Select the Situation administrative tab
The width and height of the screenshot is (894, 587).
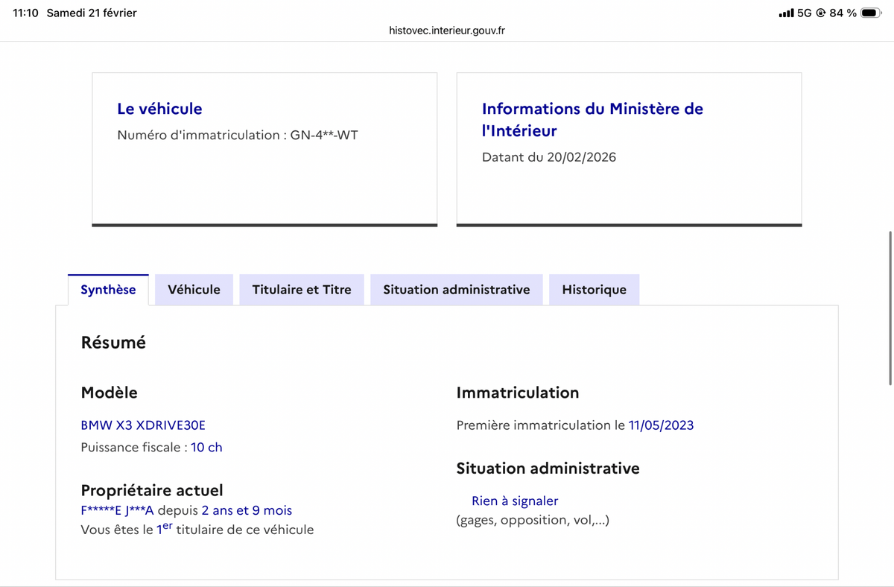pos(456,290)
